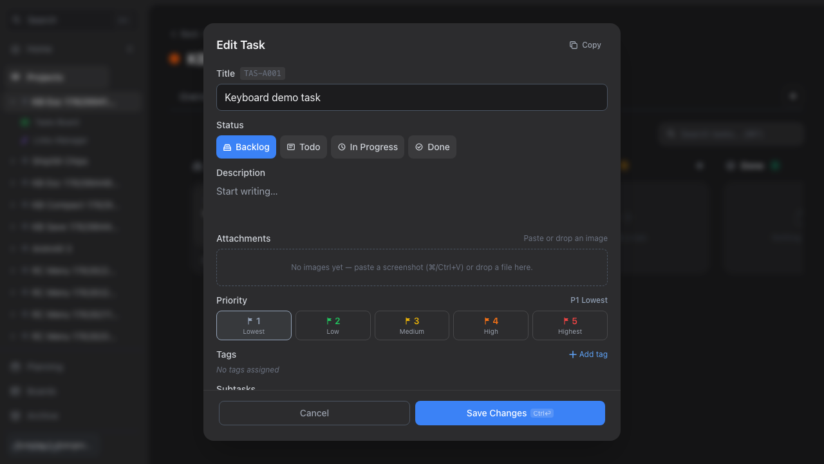Choose priority 1 Lowest
This screenshot has height=464, width=824.
[x=254, y=325]
